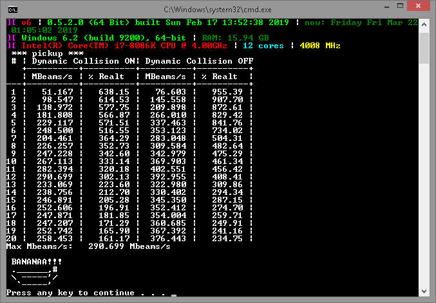Click the value 209.898 in row 3

(168, 107)
